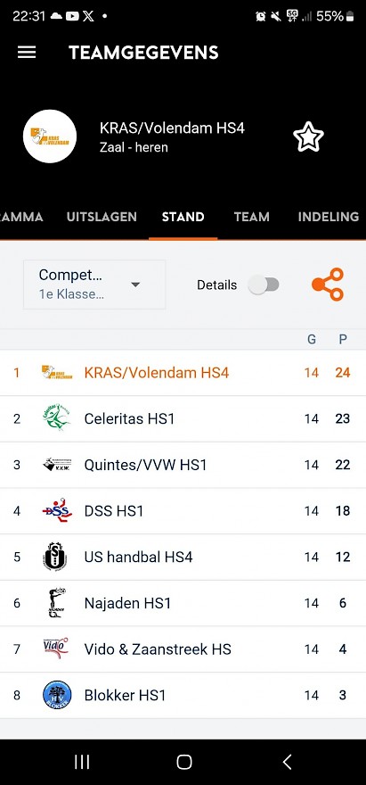Open Najaden HS1 team entry

point(183,603)
